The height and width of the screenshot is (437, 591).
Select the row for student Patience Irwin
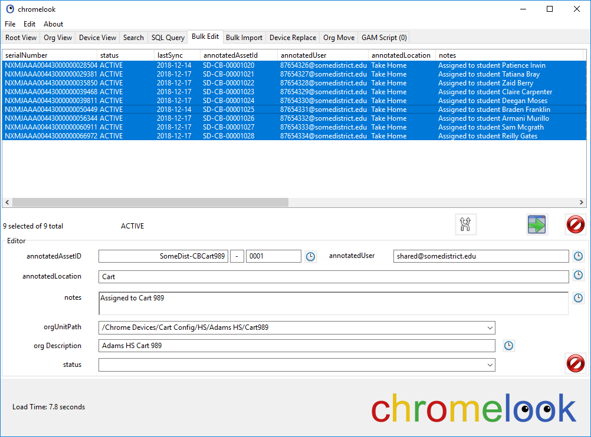pos(294,65)
